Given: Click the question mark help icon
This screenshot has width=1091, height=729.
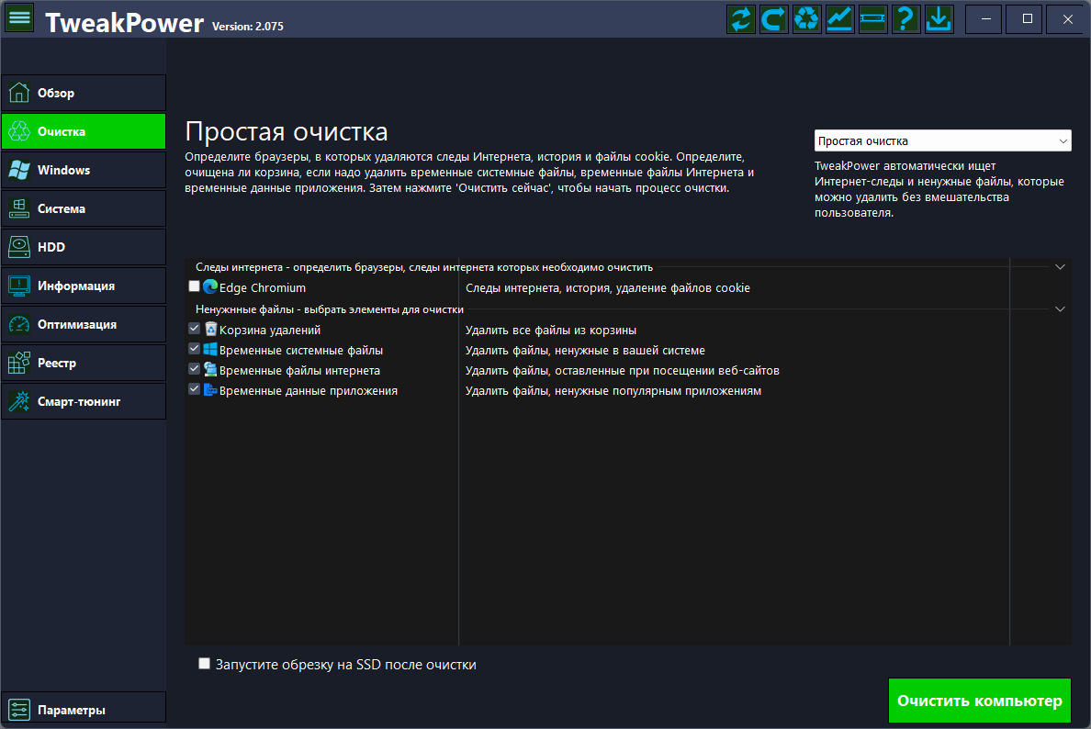Looking at the screenshot, I should tap(905, 18).
